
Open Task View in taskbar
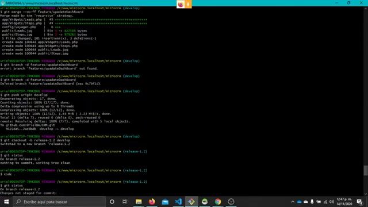125,202
